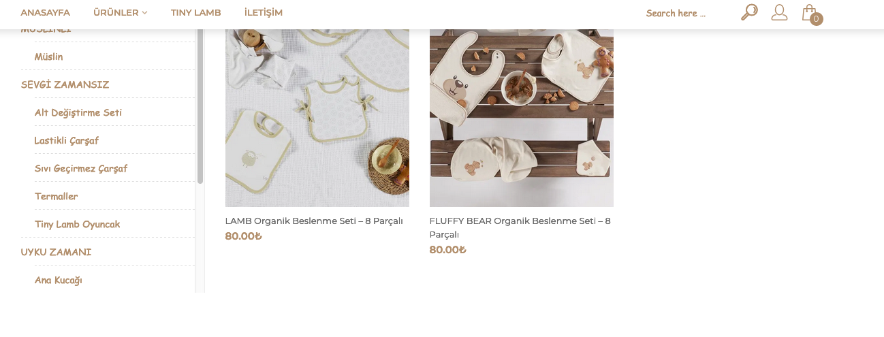
Task: Open UYKU ZAMANI category
Action: point(56,252)
